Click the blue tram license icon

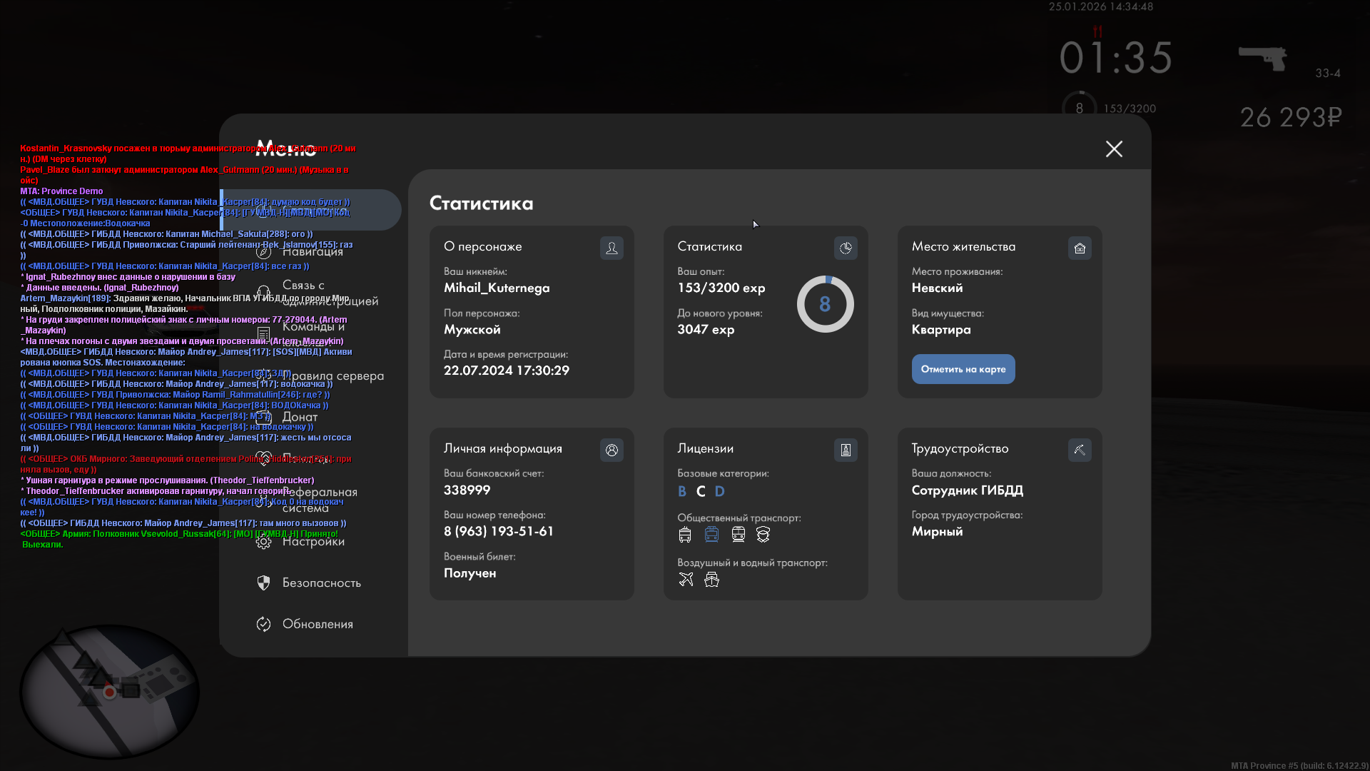coord(711,535)
